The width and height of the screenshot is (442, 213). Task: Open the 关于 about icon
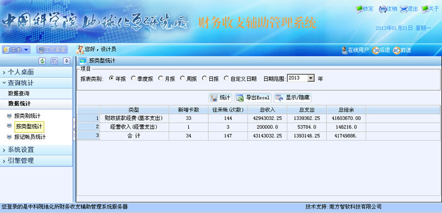[425, 9]
